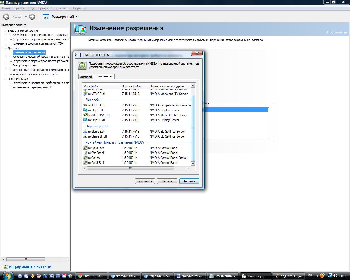Click the NVIDIA Media Center Library product text

coord(168,115)
